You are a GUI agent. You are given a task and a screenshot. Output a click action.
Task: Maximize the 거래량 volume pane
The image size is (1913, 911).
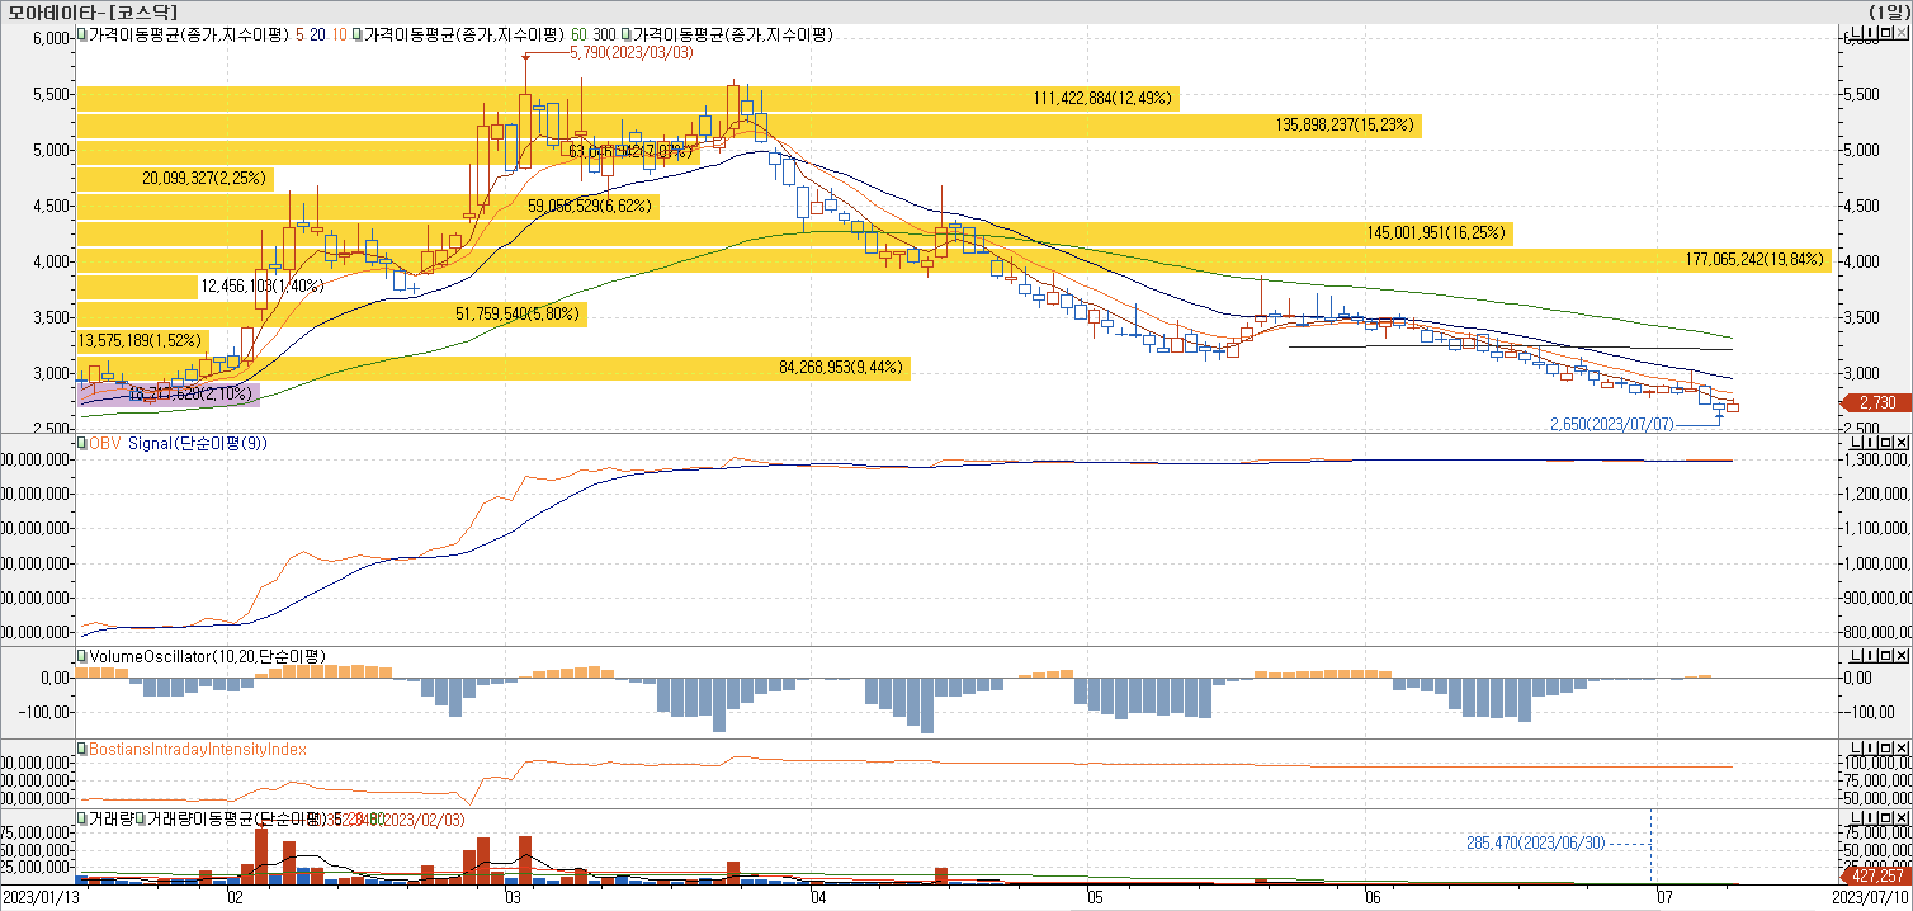pos(1886,818)
